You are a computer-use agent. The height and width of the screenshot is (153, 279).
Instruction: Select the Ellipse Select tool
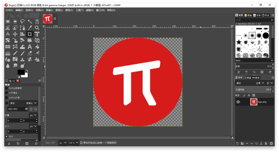15,22
